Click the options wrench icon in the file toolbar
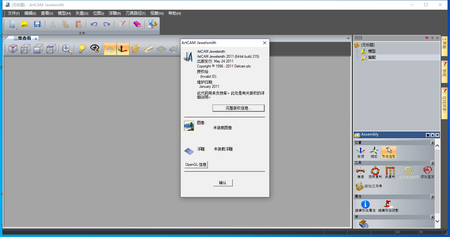This screenshot has width=450, height=237. pyautogui.click(x=152, y=24)
